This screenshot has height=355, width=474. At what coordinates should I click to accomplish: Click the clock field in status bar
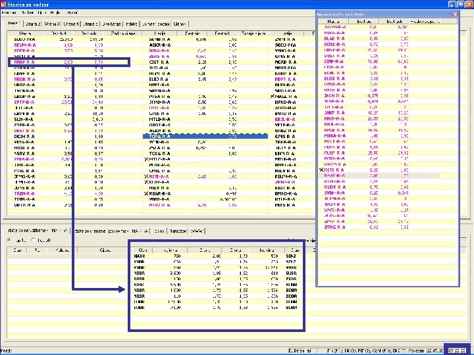[x=457, y=350]
